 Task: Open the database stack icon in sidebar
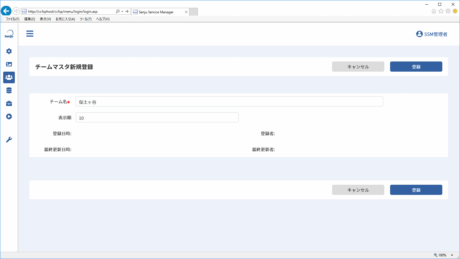pyautogui.click(x=9, y=90)
